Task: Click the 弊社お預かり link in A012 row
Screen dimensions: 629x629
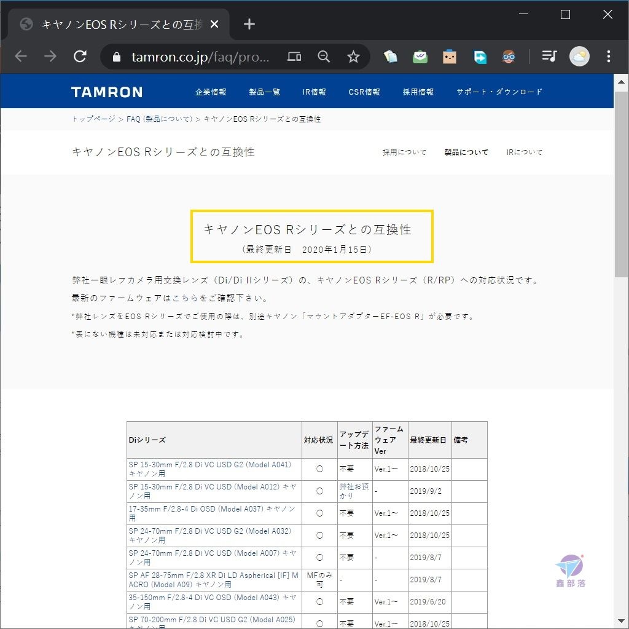Action: (354, 491)
